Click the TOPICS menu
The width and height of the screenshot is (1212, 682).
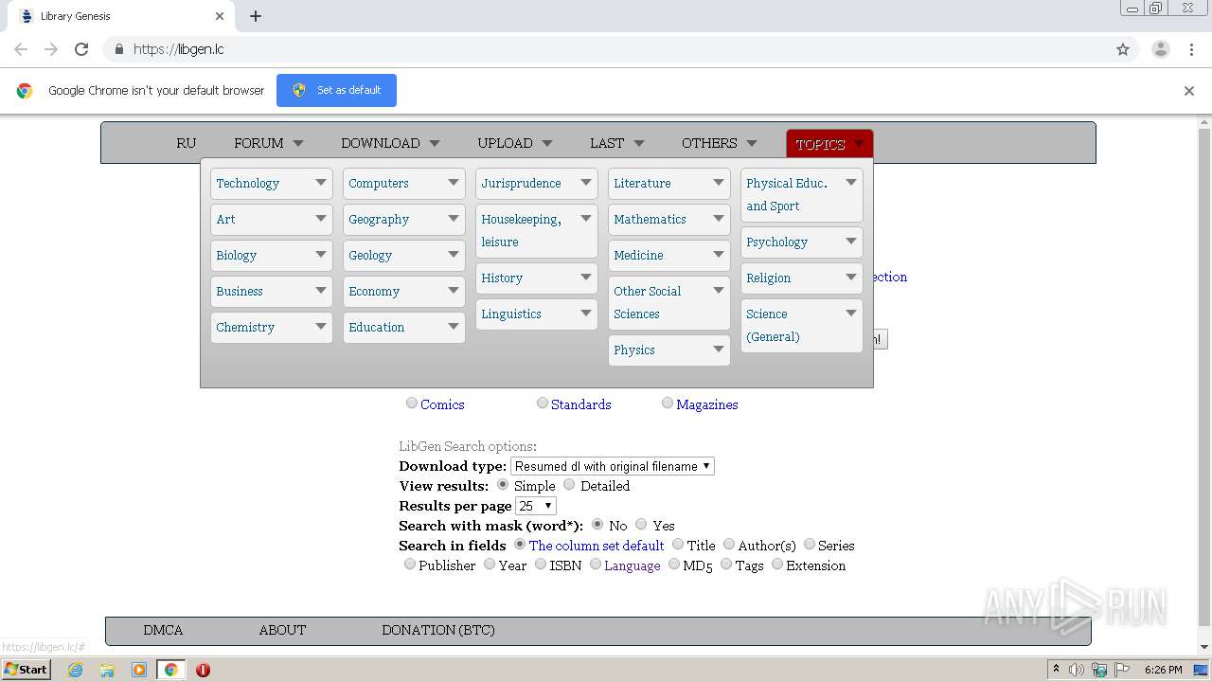pos(829,144)
